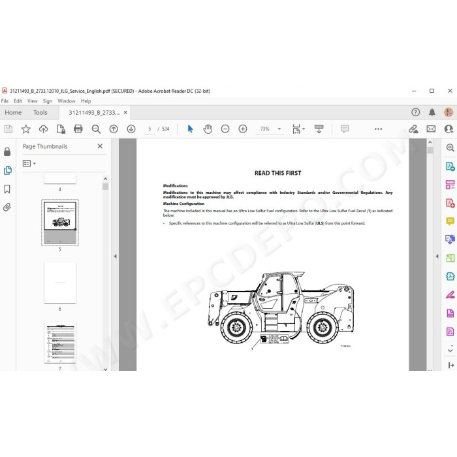Select the page 7 thumbnail
457x457 pixels.
[x=60, y=343]
